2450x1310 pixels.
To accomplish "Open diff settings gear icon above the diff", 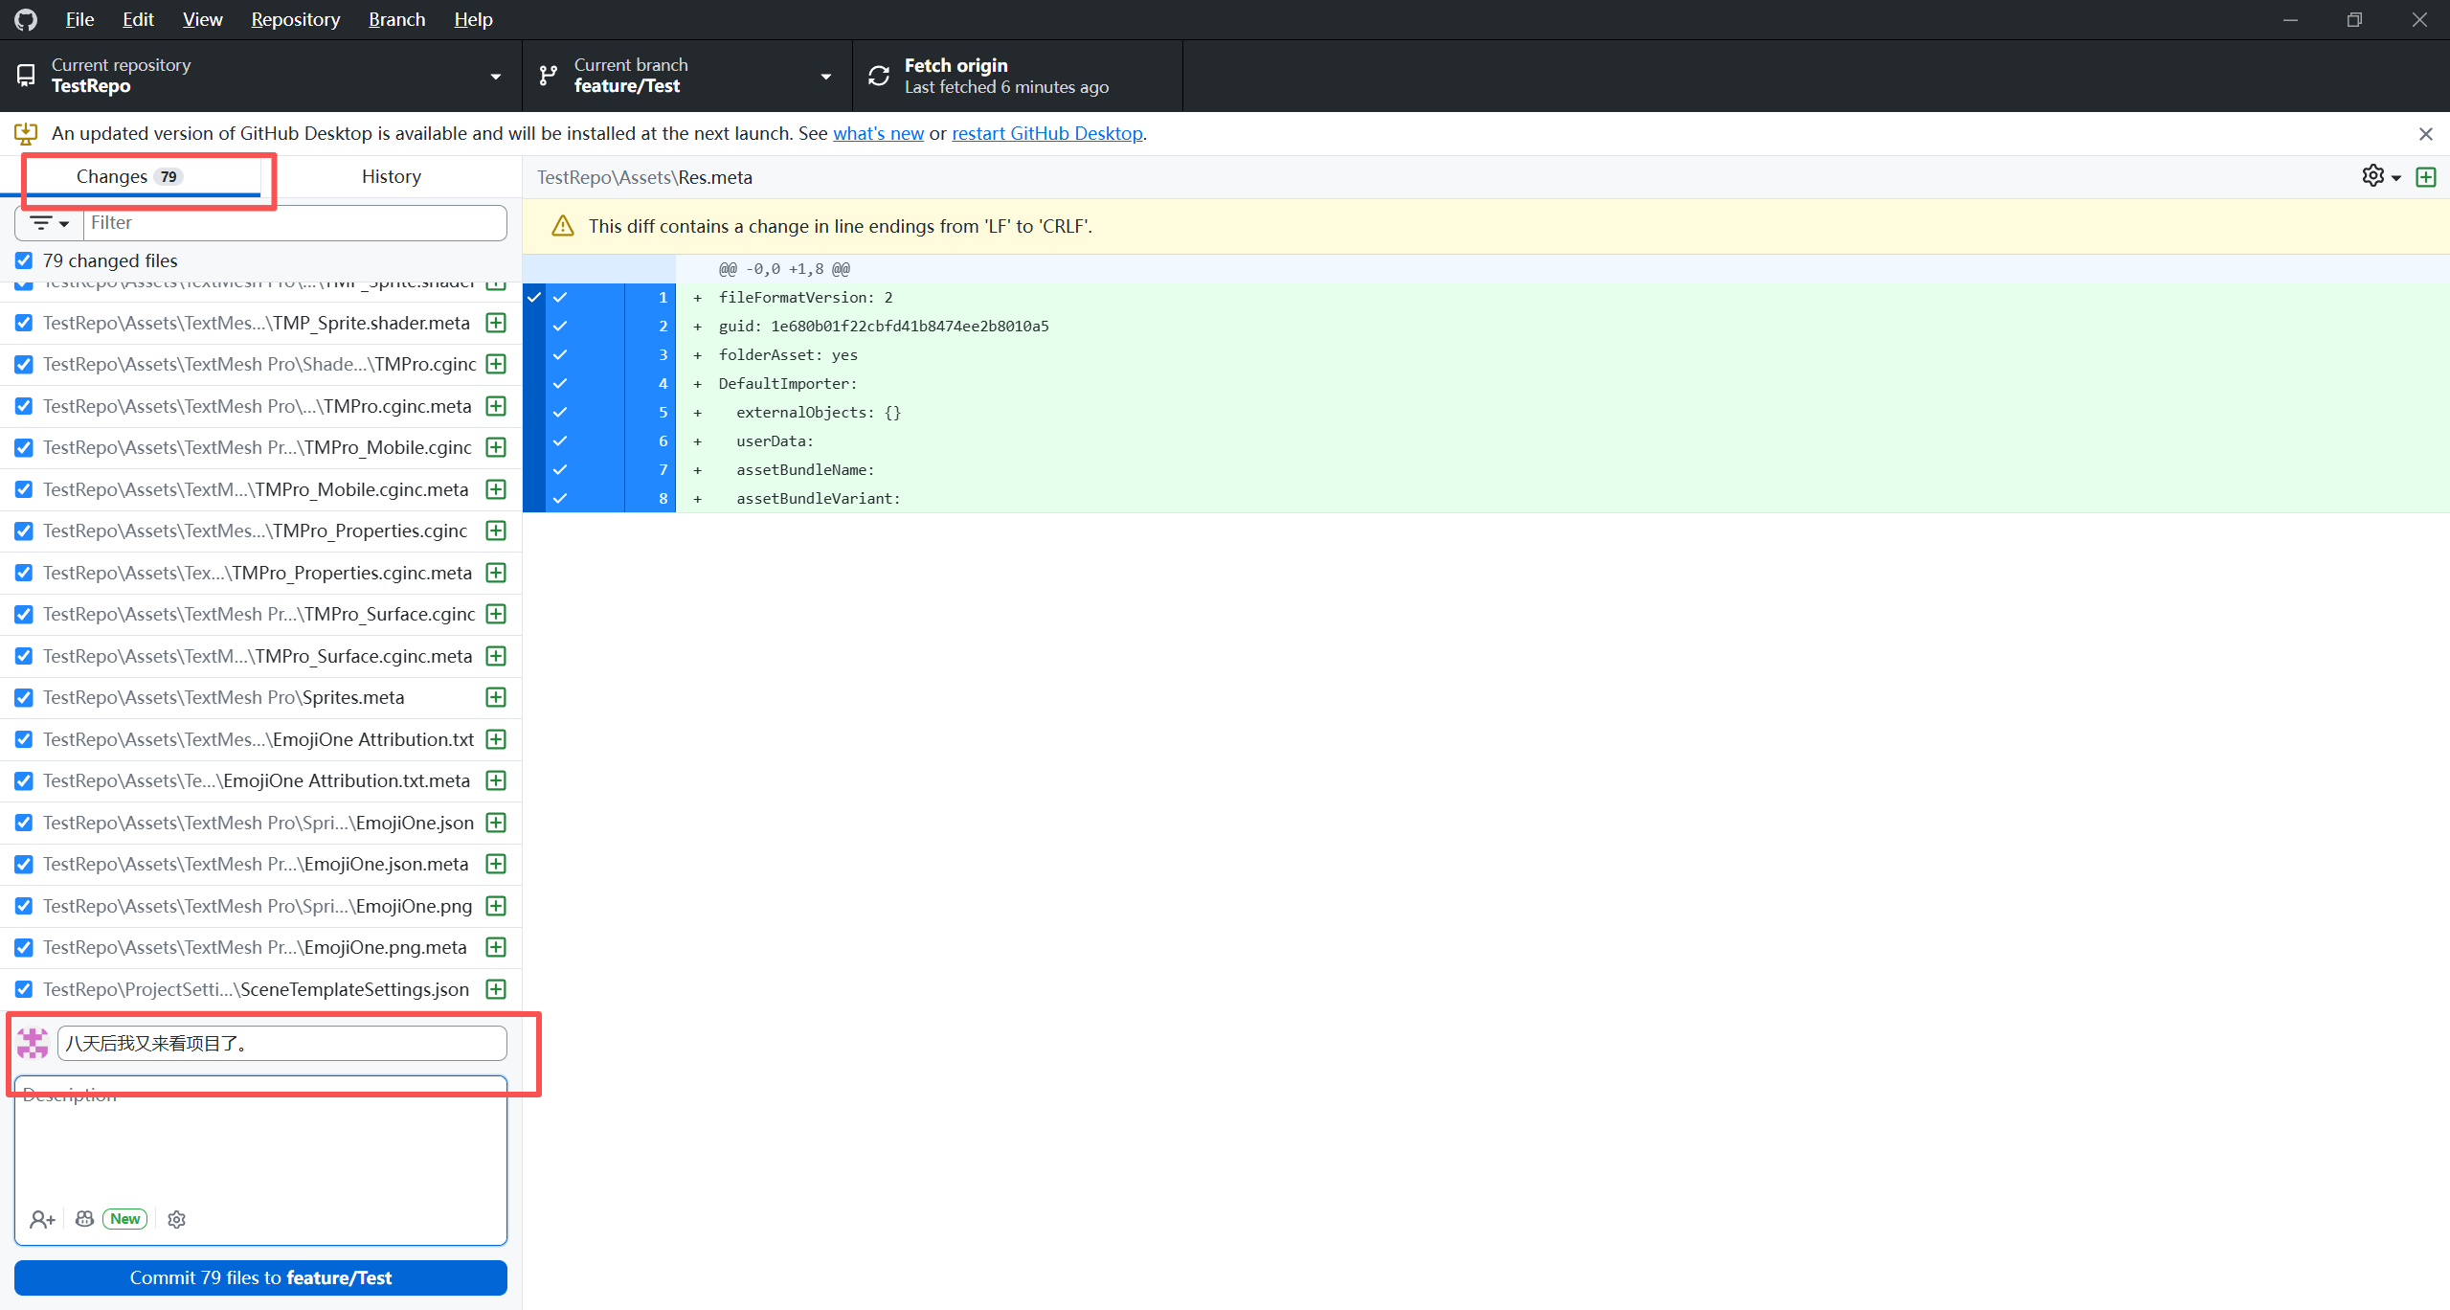I will 2373,176.
